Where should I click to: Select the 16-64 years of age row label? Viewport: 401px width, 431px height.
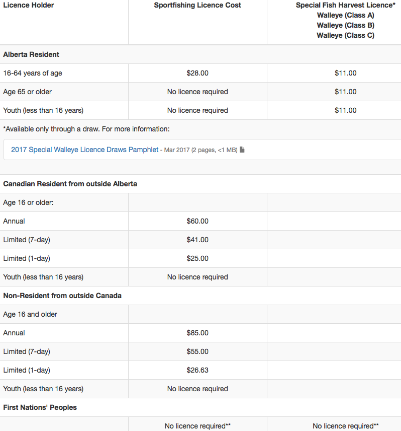click(x=33, y=73)
